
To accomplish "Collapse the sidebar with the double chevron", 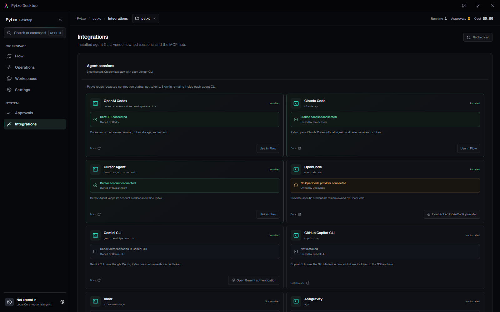I will (x=60, y=20).
